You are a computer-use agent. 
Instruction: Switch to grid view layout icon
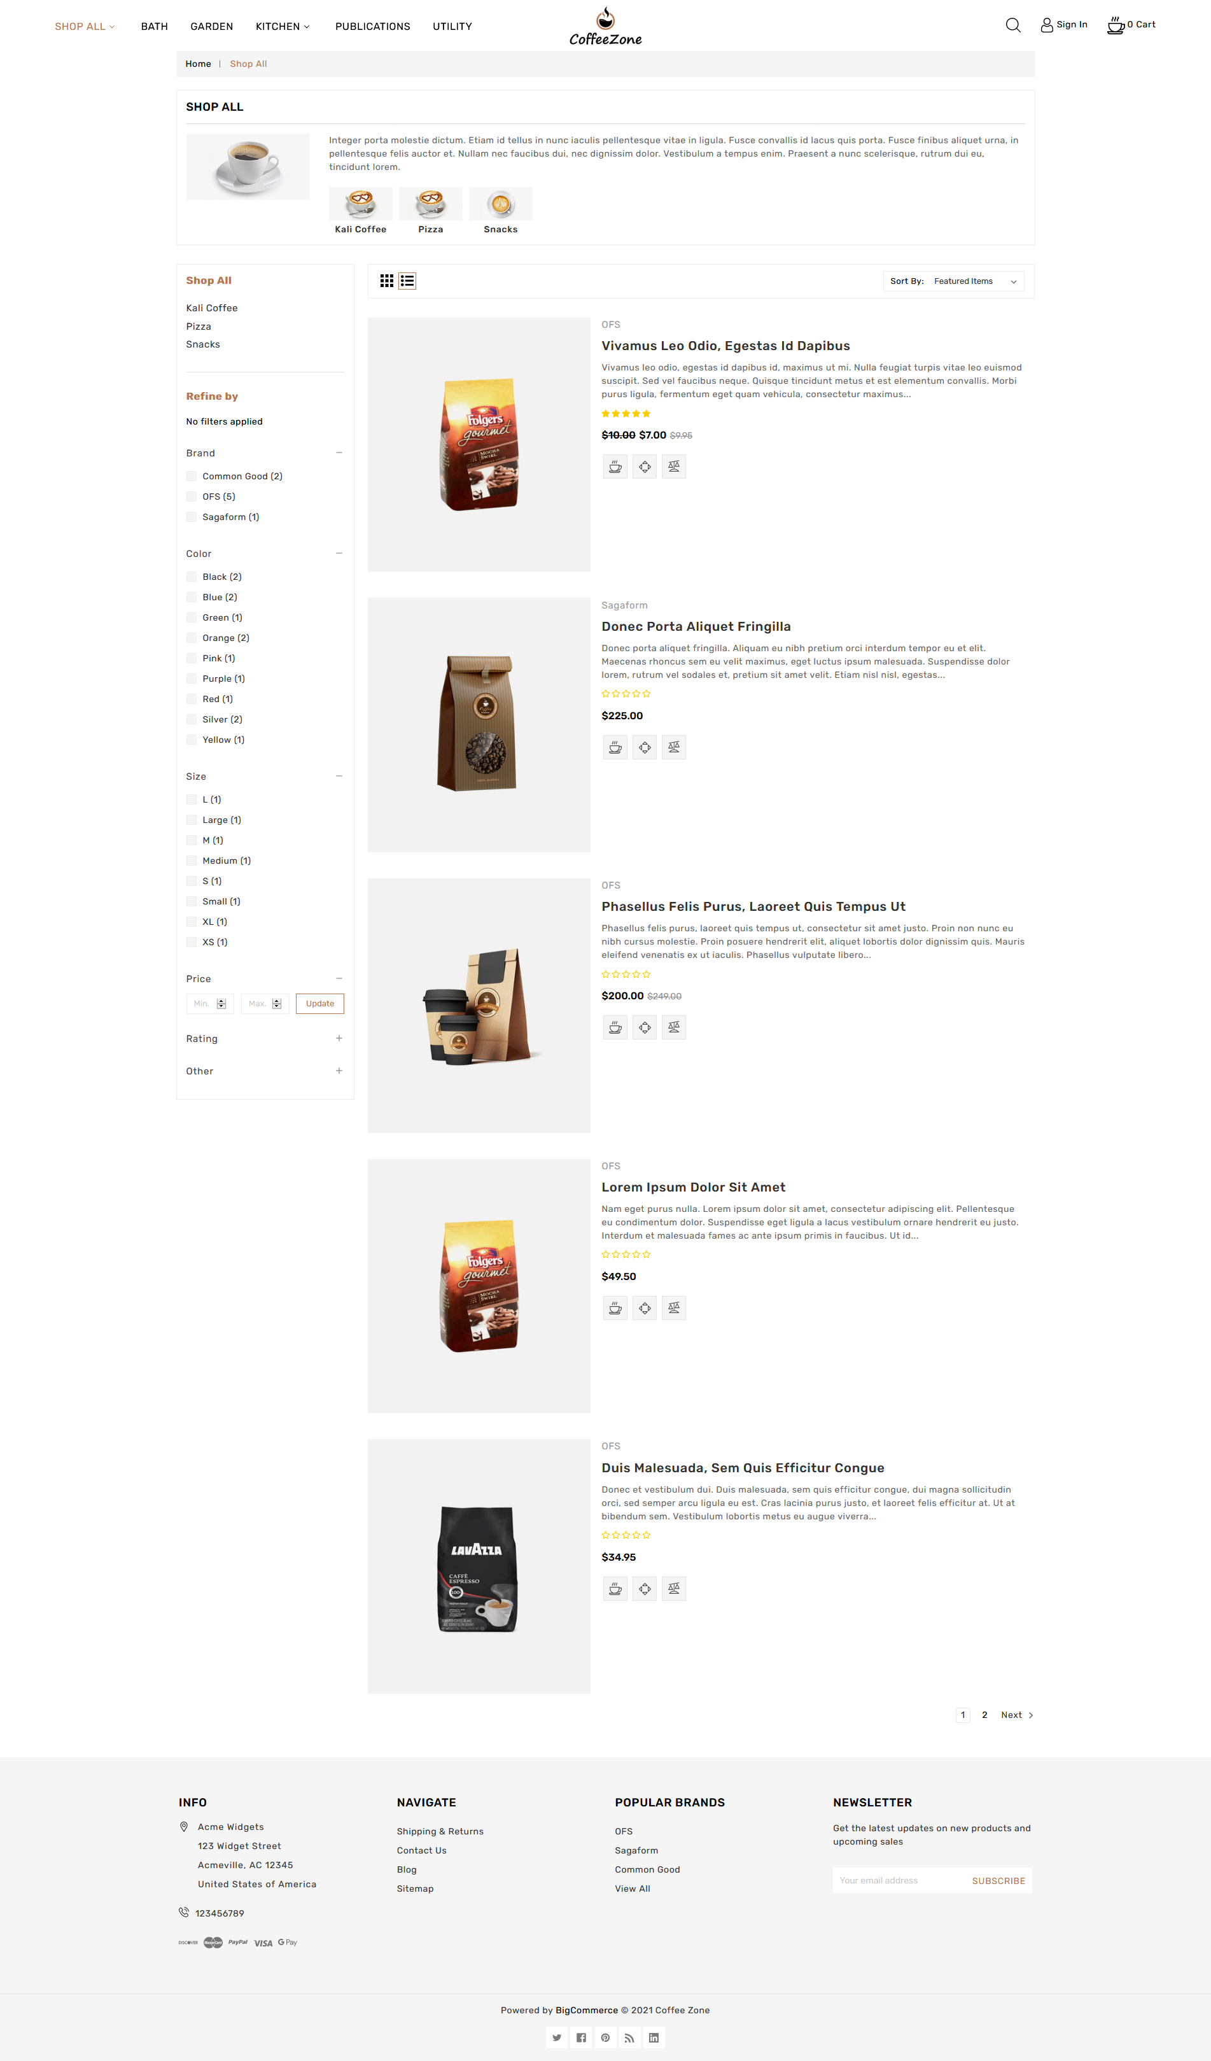click(387, 281)
